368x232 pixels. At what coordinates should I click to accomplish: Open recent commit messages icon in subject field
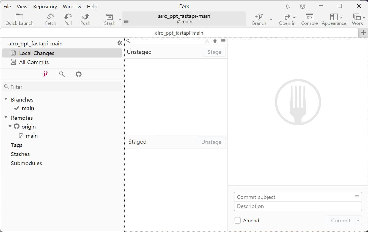(x=357, y=196)
